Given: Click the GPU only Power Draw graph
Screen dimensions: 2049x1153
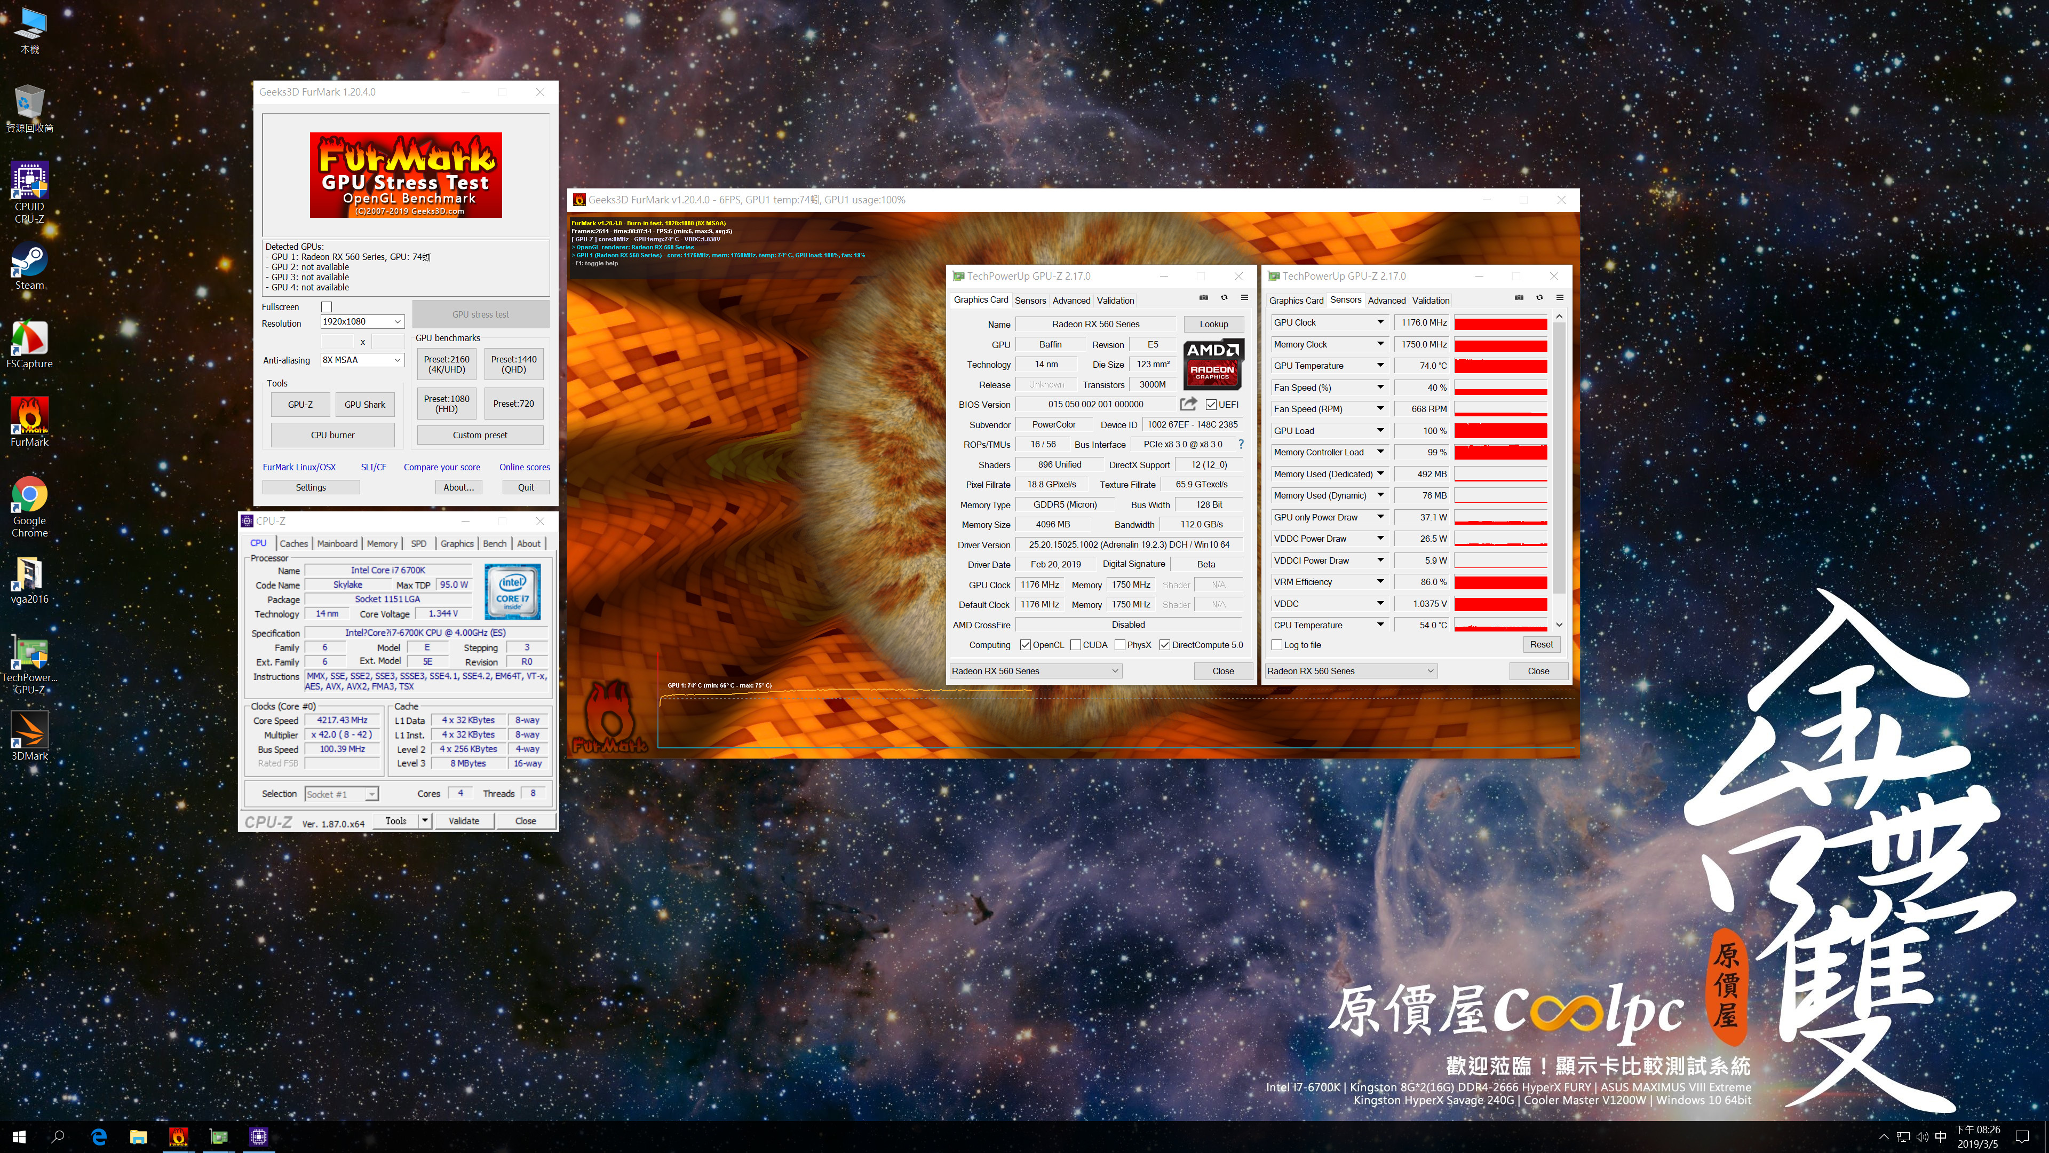Looking at the screenshot, I should pos(1500,517).
